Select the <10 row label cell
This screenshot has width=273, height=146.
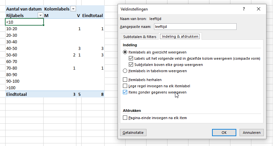click(x=25, y=22)
